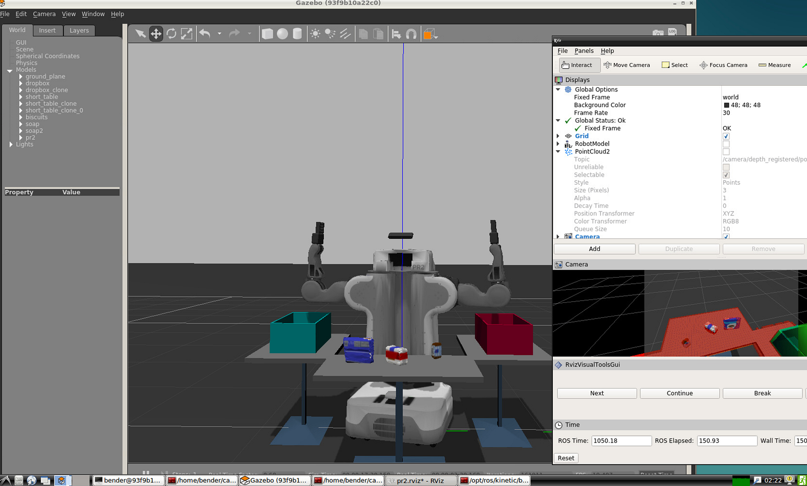Expand the biscuits model node
807x486 pixels.
tap(21, 118)
